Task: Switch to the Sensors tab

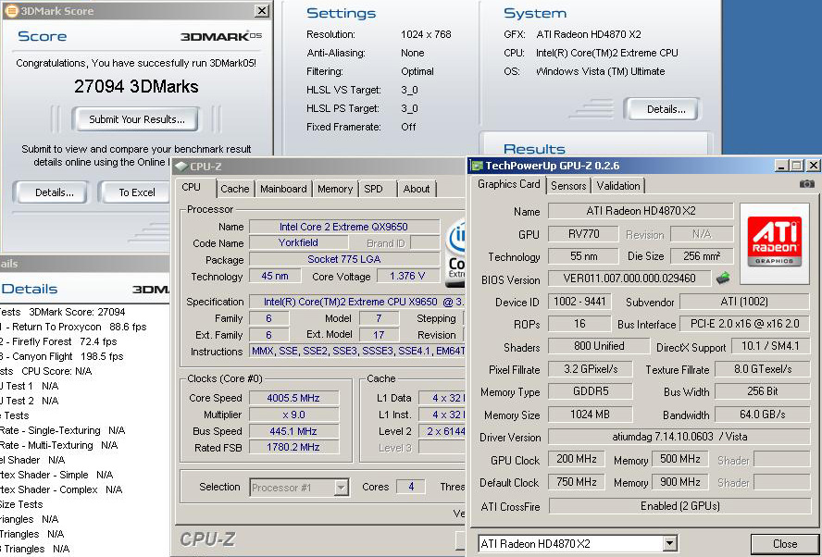Action: coord(568,185)
